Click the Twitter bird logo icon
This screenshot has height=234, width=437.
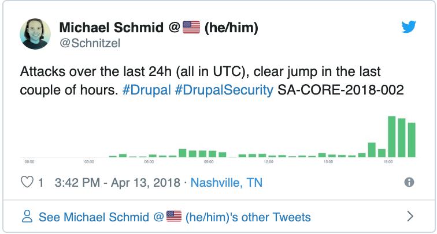[409, 27]
